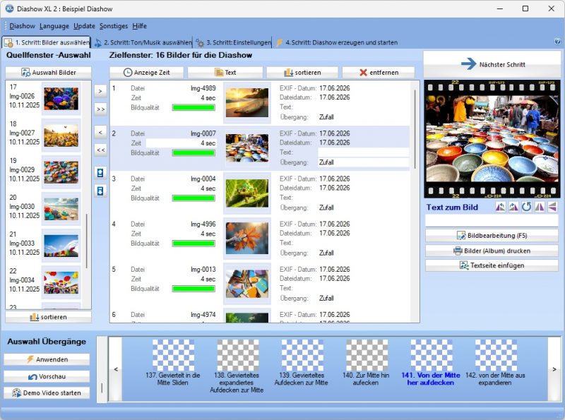
Task: Flip image vertically icon at far right
Action: [x=552, y=207]
